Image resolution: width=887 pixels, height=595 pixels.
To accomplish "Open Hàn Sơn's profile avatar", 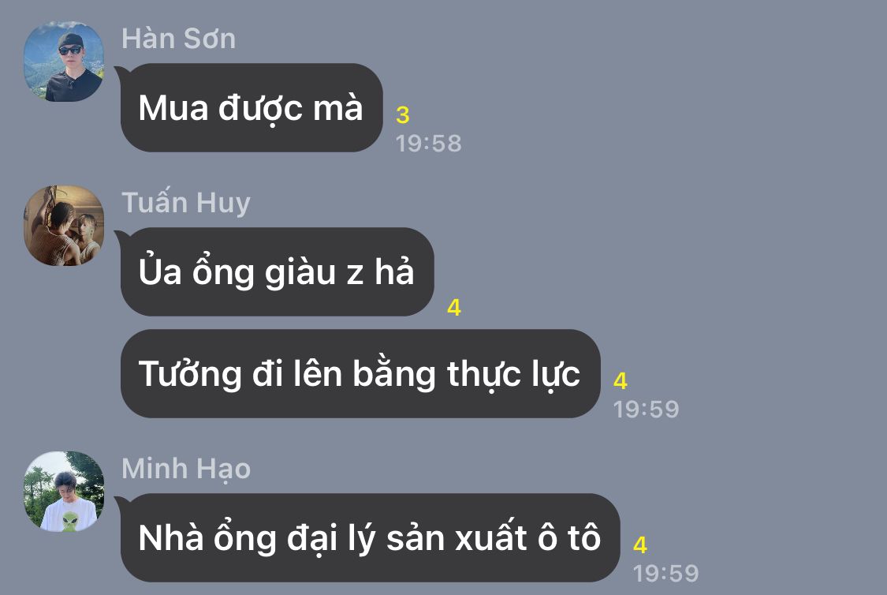I will pyautogui.click(x=64, y=62).
